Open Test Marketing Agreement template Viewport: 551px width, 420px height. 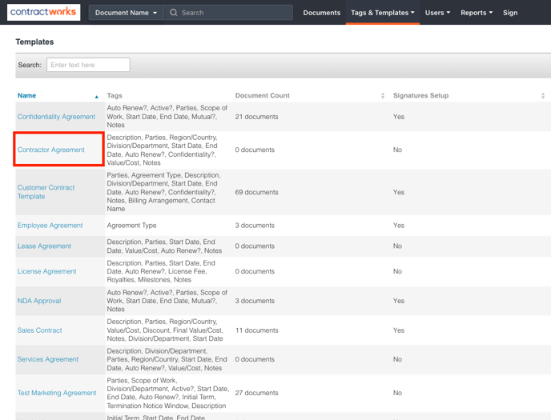point(57,393)
